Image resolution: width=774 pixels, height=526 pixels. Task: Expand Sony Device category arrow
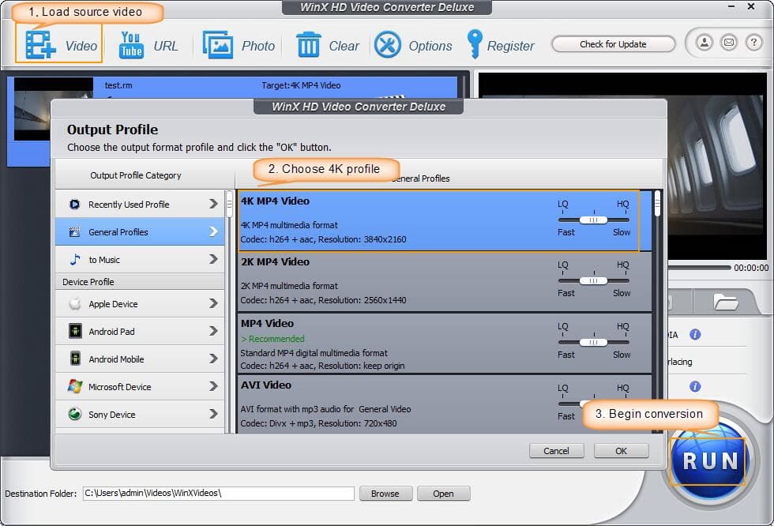(x=213, y=414)
